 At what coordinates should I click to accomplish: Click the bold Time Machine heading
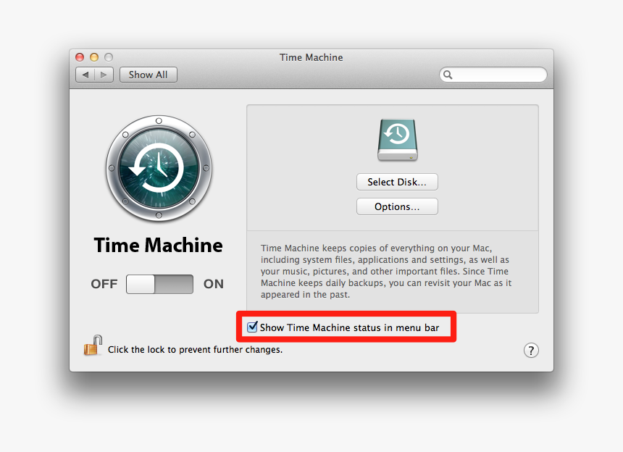tap(158, 245)
